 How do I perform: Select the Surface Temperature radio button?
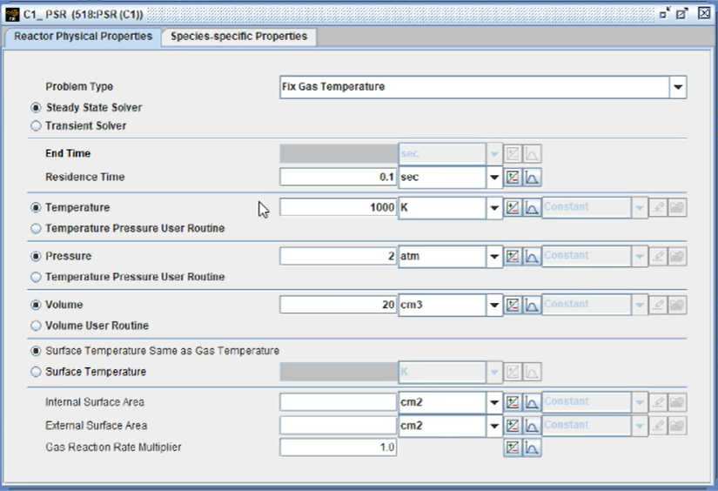click(x=36, y=372)
